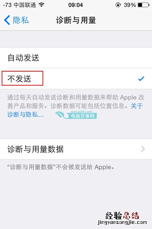Tap the blue back chevron icon
This screenshot has height=229, width=152.
7,20
